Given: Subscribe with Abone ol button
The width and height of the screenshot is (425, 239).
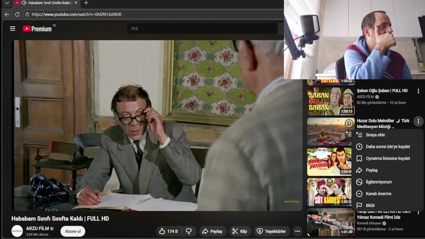Looking at the screenshot, I should coord(73,231).
